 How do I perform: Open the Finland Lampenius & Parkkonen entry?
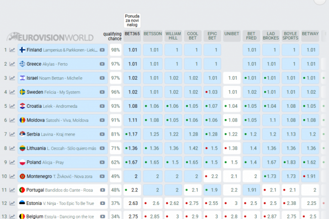point(62,50)
